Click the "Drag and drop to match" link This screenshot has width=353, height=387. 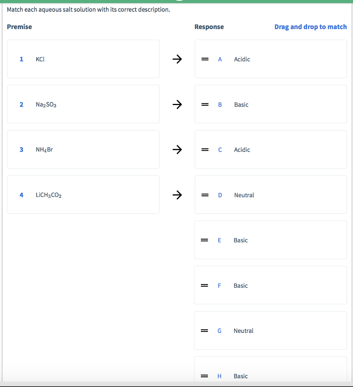310,27
